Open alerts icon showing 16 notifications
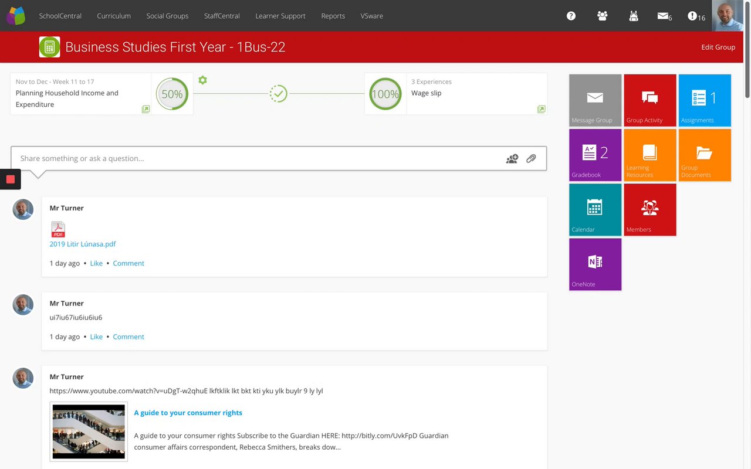751x469 pixels. pos(696,16)
